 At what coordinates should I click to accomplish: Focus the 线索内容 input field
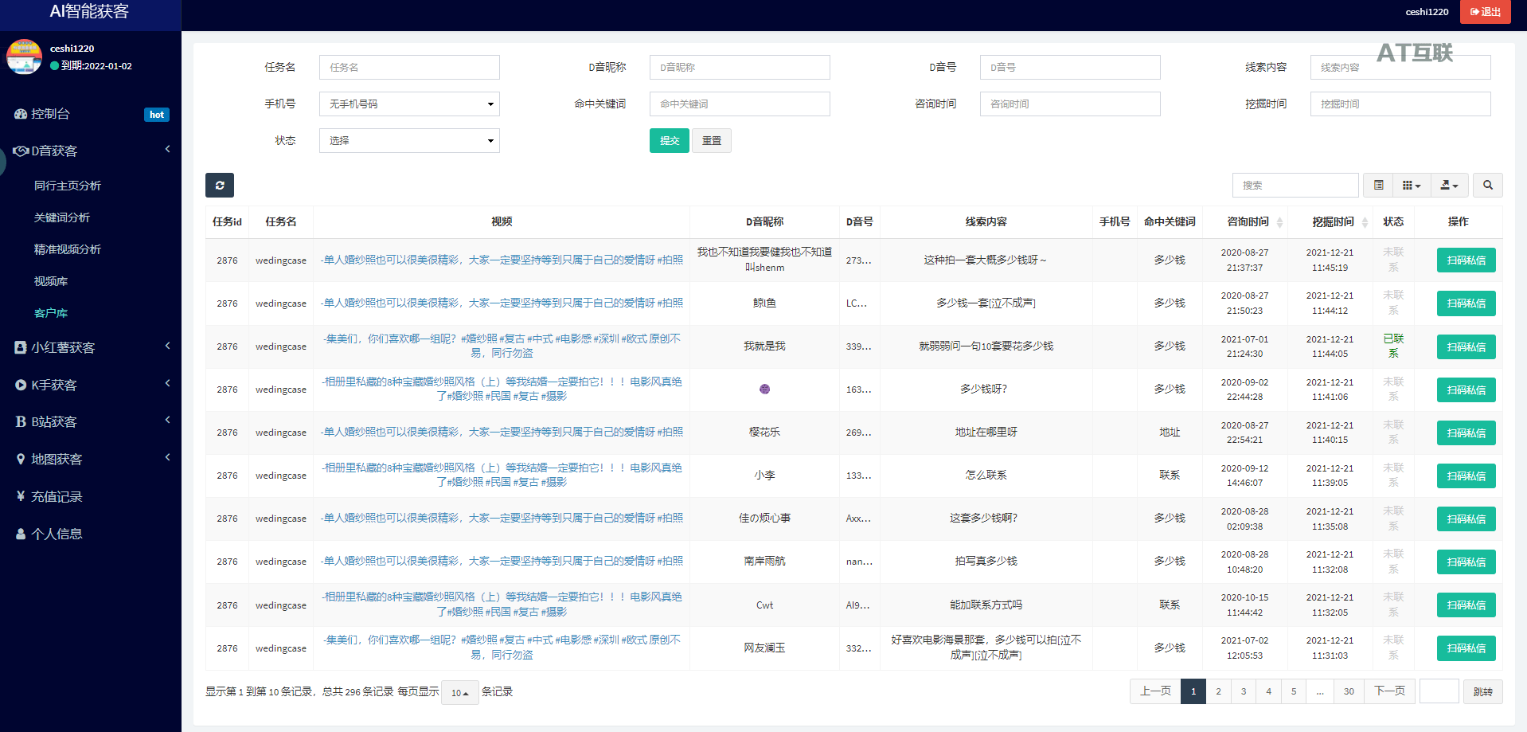point(1400,67)
